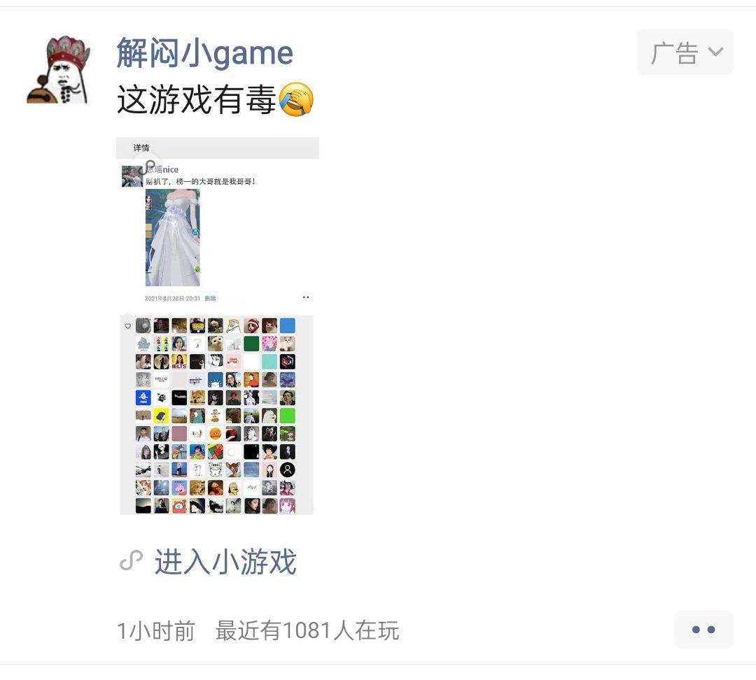The width and height of the screenshot is (756, 680).
Task: Click the solid bright green avatar square
Action: click(288, 416)
